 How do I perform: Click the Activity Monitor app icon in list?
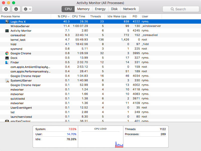[x=7, y=31]
